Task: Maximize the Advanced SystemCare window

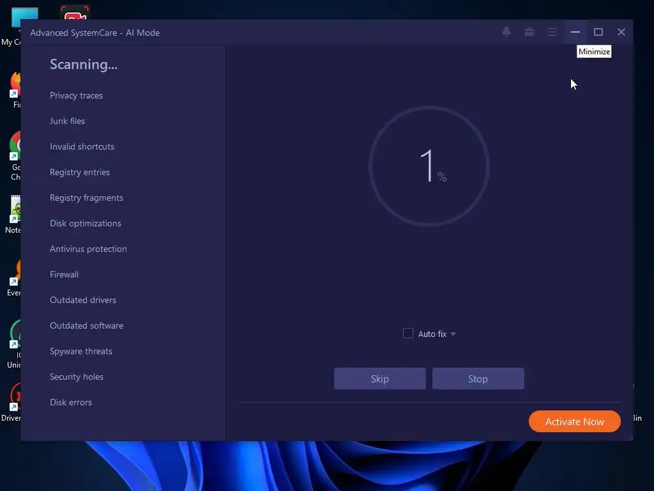Action: tap(598, 32)
